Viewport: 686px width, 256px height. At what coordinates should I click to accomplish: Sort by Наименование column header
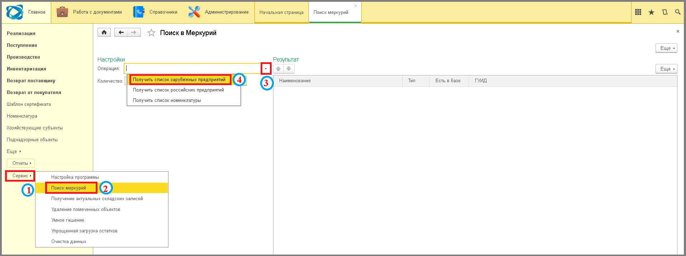pos(338,81)
